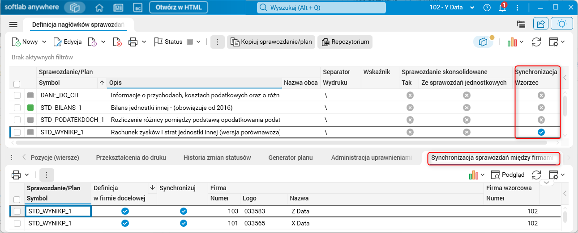
Task: Click the list panel icon near share
Action: coord(520,24)
